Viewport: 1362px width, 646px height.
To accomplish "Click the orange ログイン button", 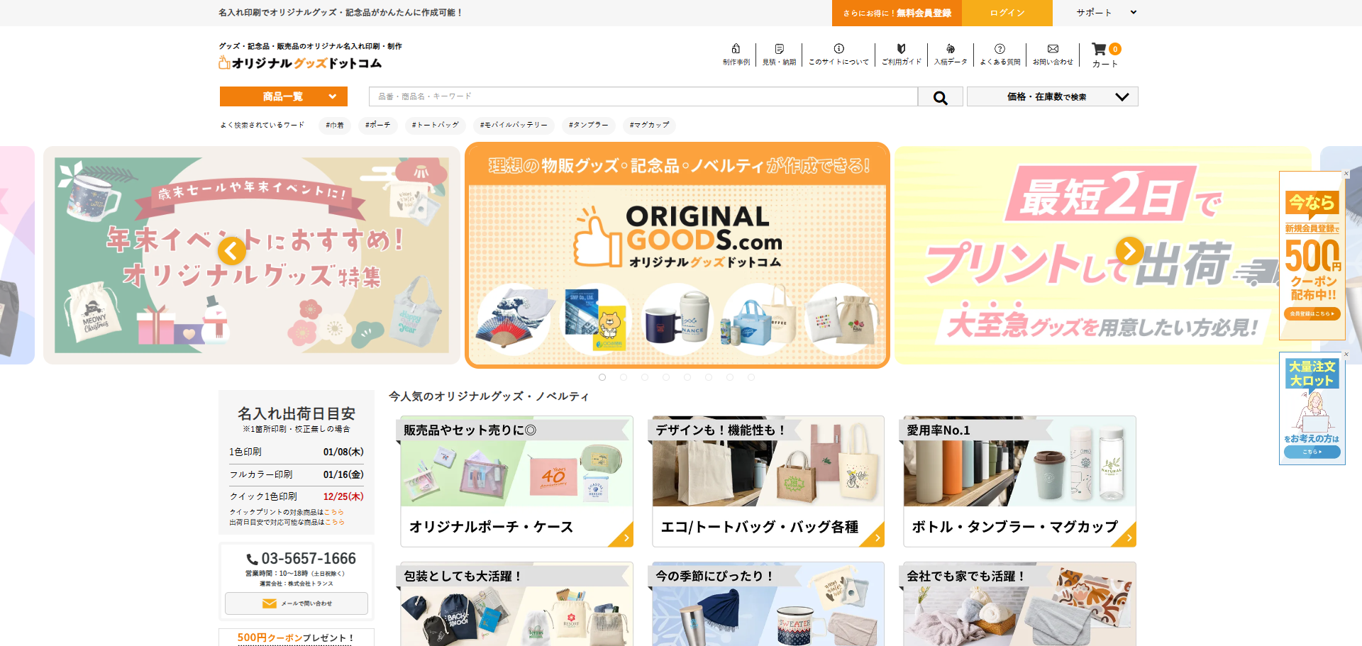I will click(1007, 12).
